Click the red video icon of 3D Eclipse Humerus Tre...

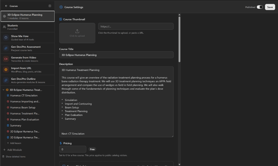[x=8, y=131]
